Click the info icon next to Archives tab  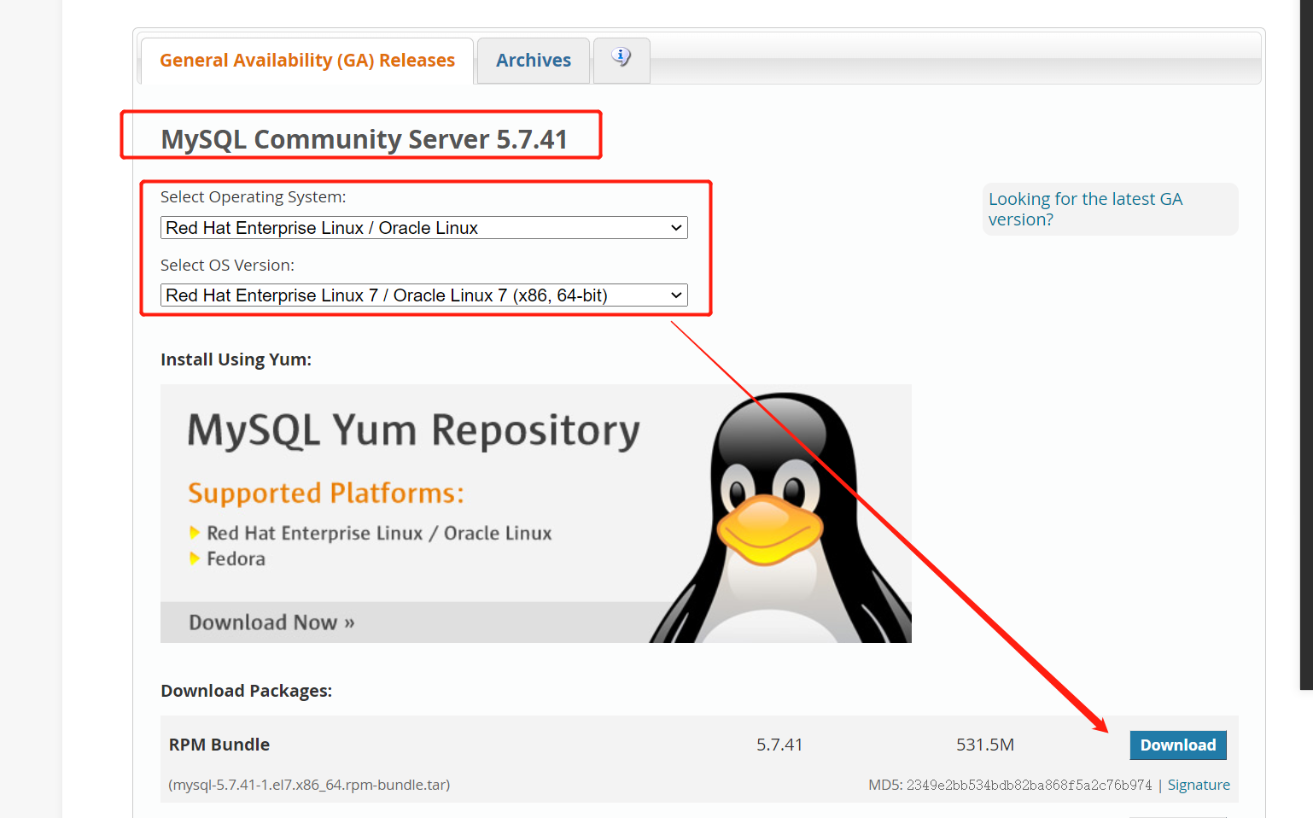point(621,56)
